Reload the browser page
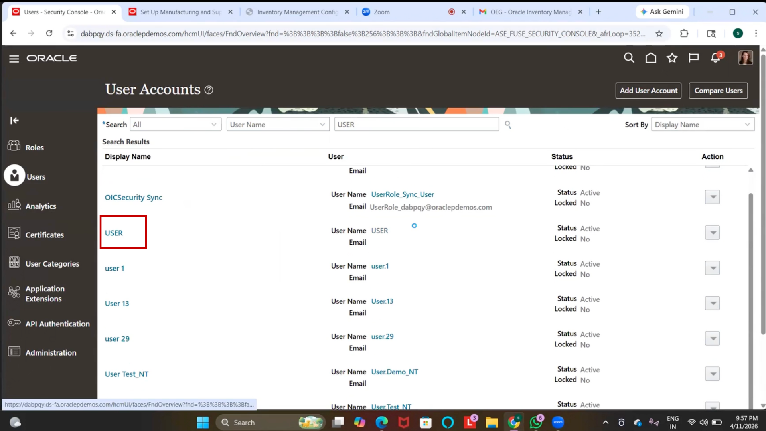The height and width of the screenshot is (431, 766). point(49,33)
